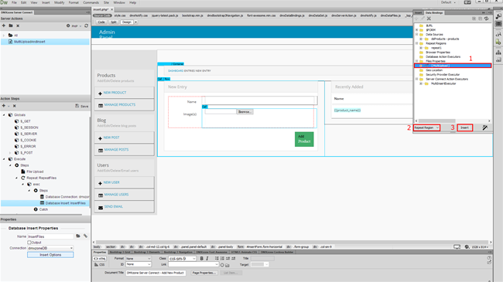This screenshot has height=282, width=503.
Task: Click the link icon next to Name field
Action: pyautogui.click(x=85, y=236)
